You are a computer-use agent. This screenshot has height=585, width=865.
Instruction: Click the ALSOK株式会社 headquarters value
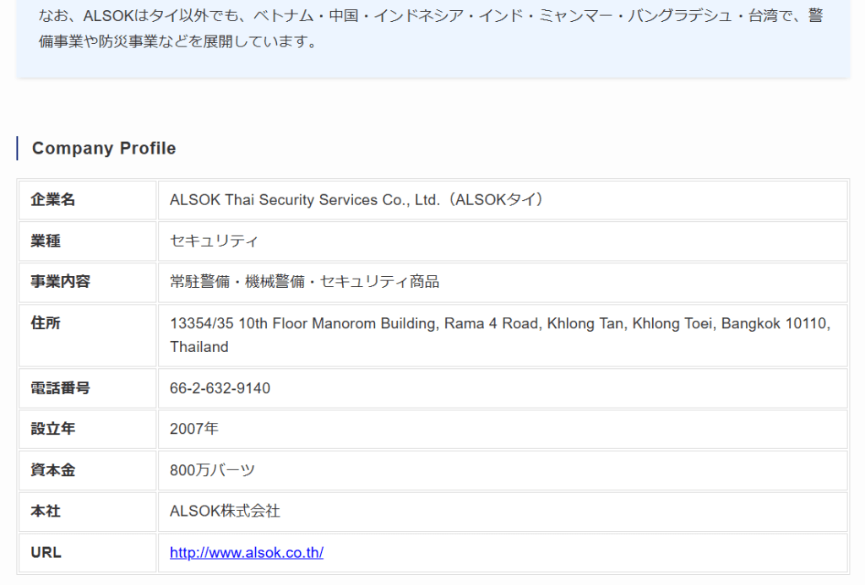click(x=225, y=511)
